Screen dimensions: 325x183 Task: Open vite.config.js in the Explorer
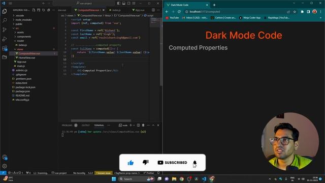[22, 100]
